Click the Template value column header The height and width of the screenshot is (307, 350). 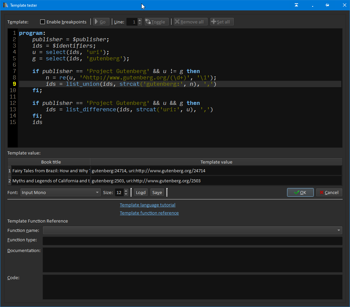point(216,162)
